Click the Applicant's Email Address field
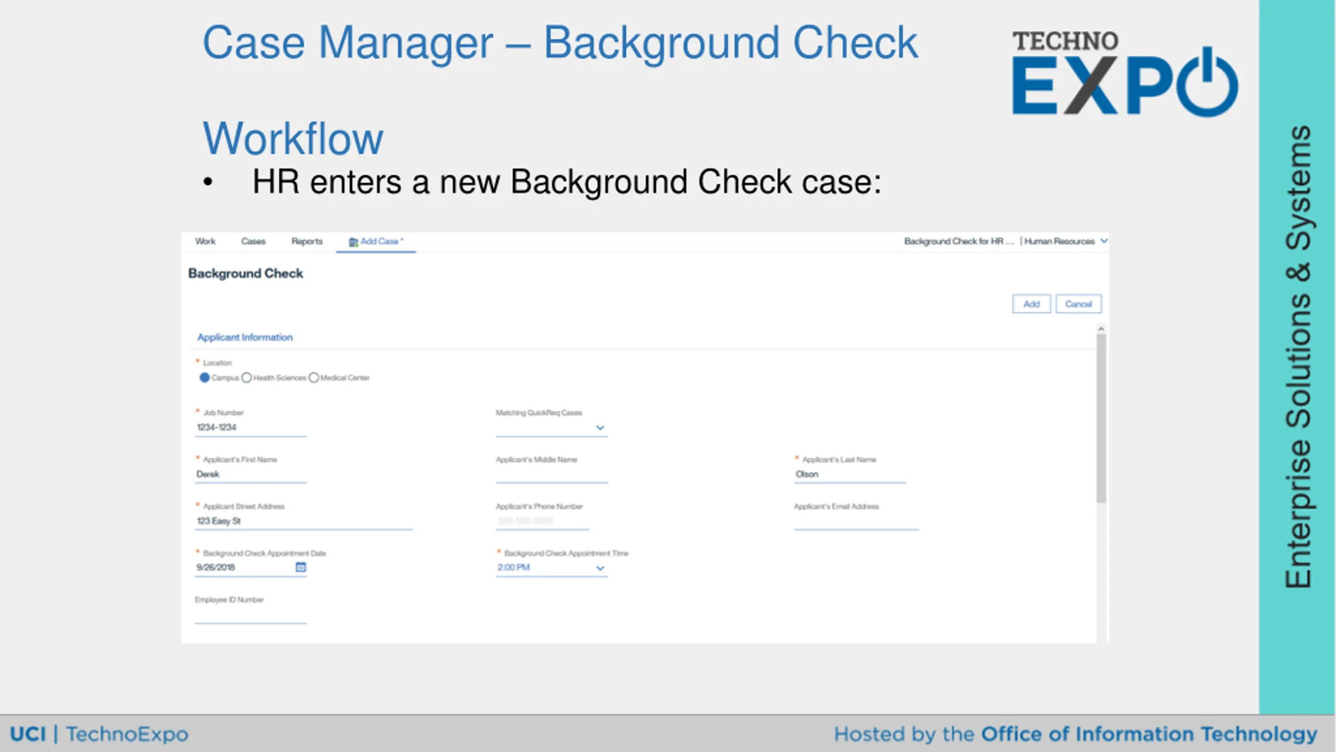This screenshot has height=752, width=1336. pos(856,521)
